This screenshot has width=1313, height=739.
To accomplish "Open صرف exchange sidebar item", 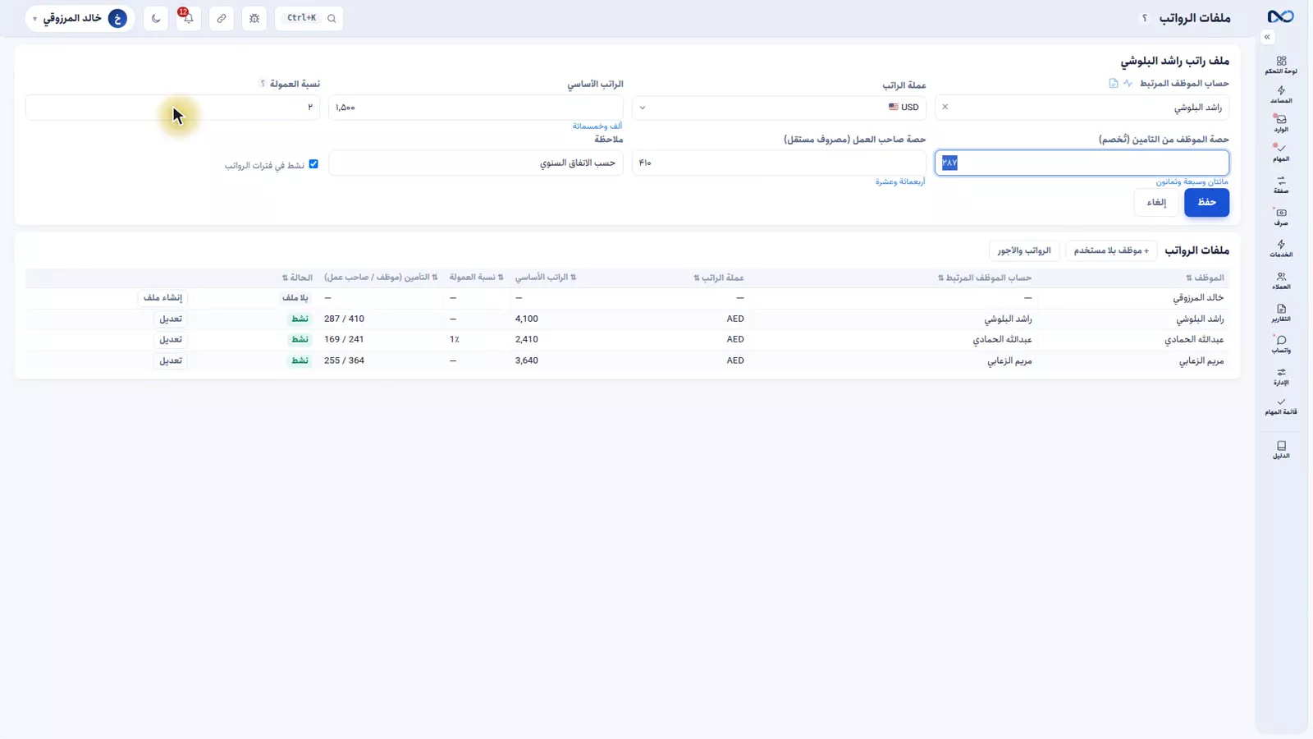I will click(x=1281, y=217).
